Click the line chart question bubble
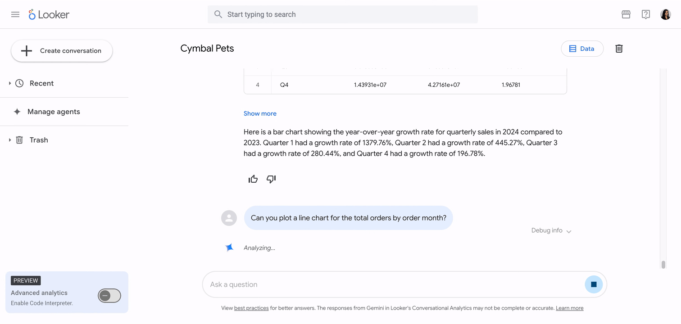681x324 pixels. [349, 218]
